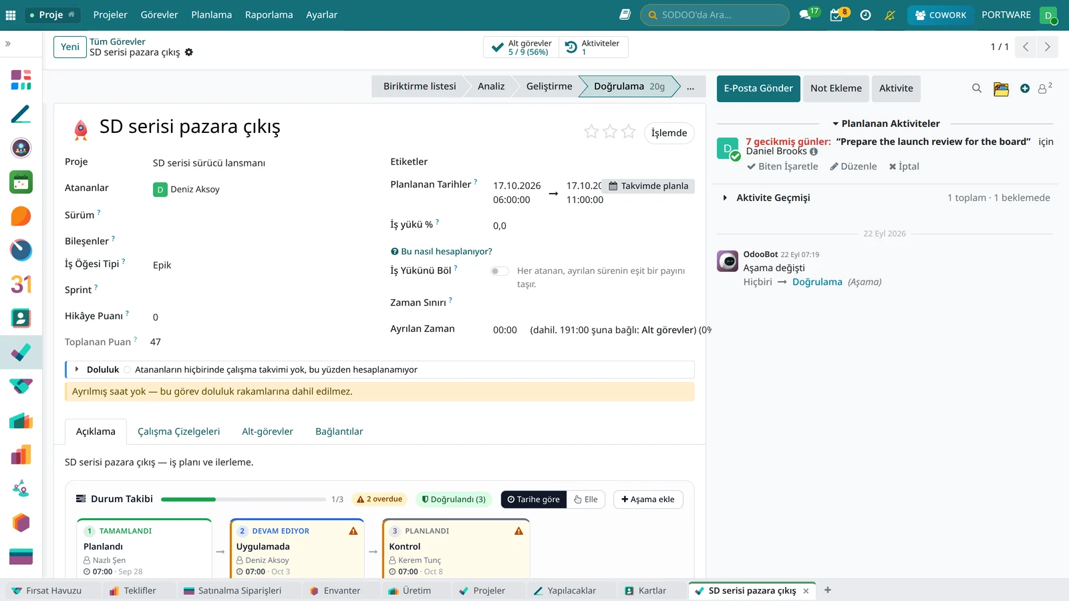1069x601 pixels.
Task: Expand the sidebar with double chevron
Action: 8,43
